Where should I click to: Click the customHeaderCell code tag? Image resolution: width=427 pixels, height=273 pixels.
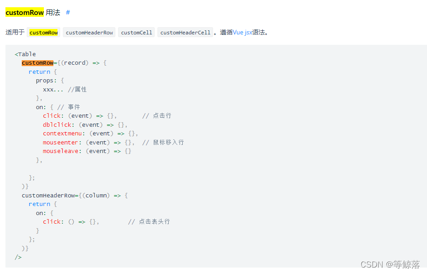coord(185,32)
